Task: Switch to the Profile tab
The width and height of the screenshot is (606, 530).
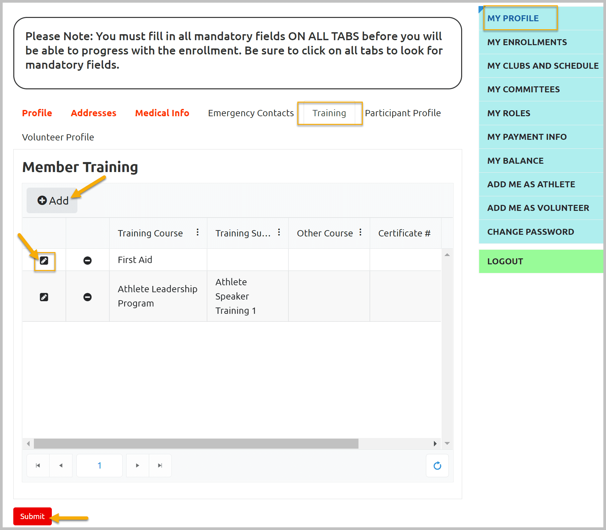Action: [x=37, y=113]
